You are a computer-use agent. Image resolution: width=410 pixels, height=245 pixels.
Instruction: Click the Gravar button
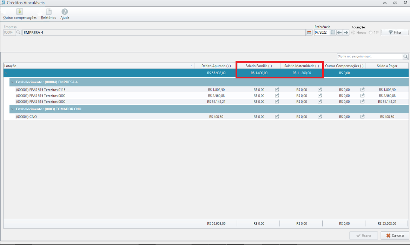click(x=363, y=235)
